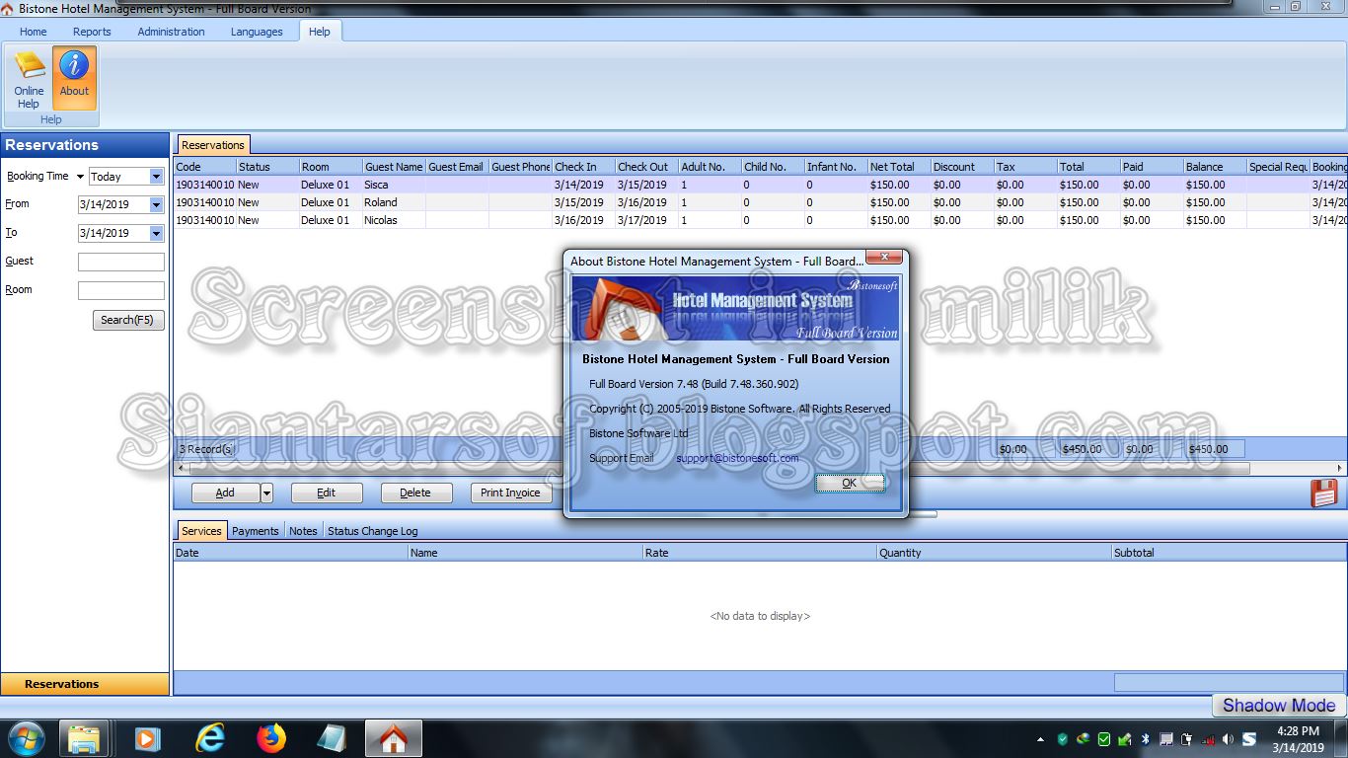
Task: Sort by the Check In column header
Action: 583,167
